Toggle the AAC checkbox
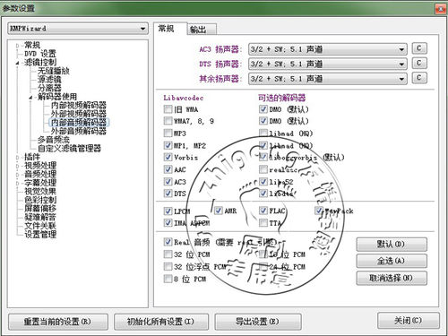 (168, 169)
